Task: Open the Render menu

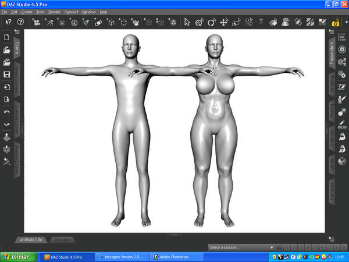Action: (x=54, y=12)
